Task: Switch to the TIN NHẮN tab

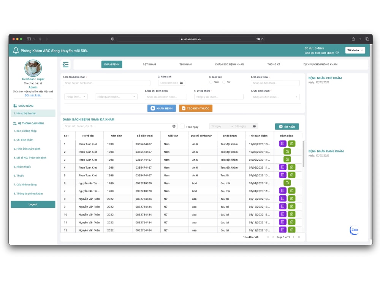Action: (x=185, y=65)
